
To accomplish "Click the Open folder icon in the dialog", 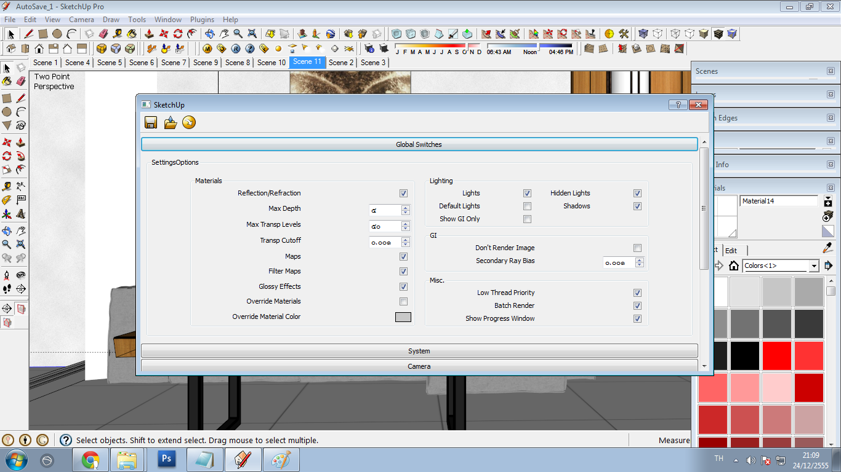I will pos(171,122).
